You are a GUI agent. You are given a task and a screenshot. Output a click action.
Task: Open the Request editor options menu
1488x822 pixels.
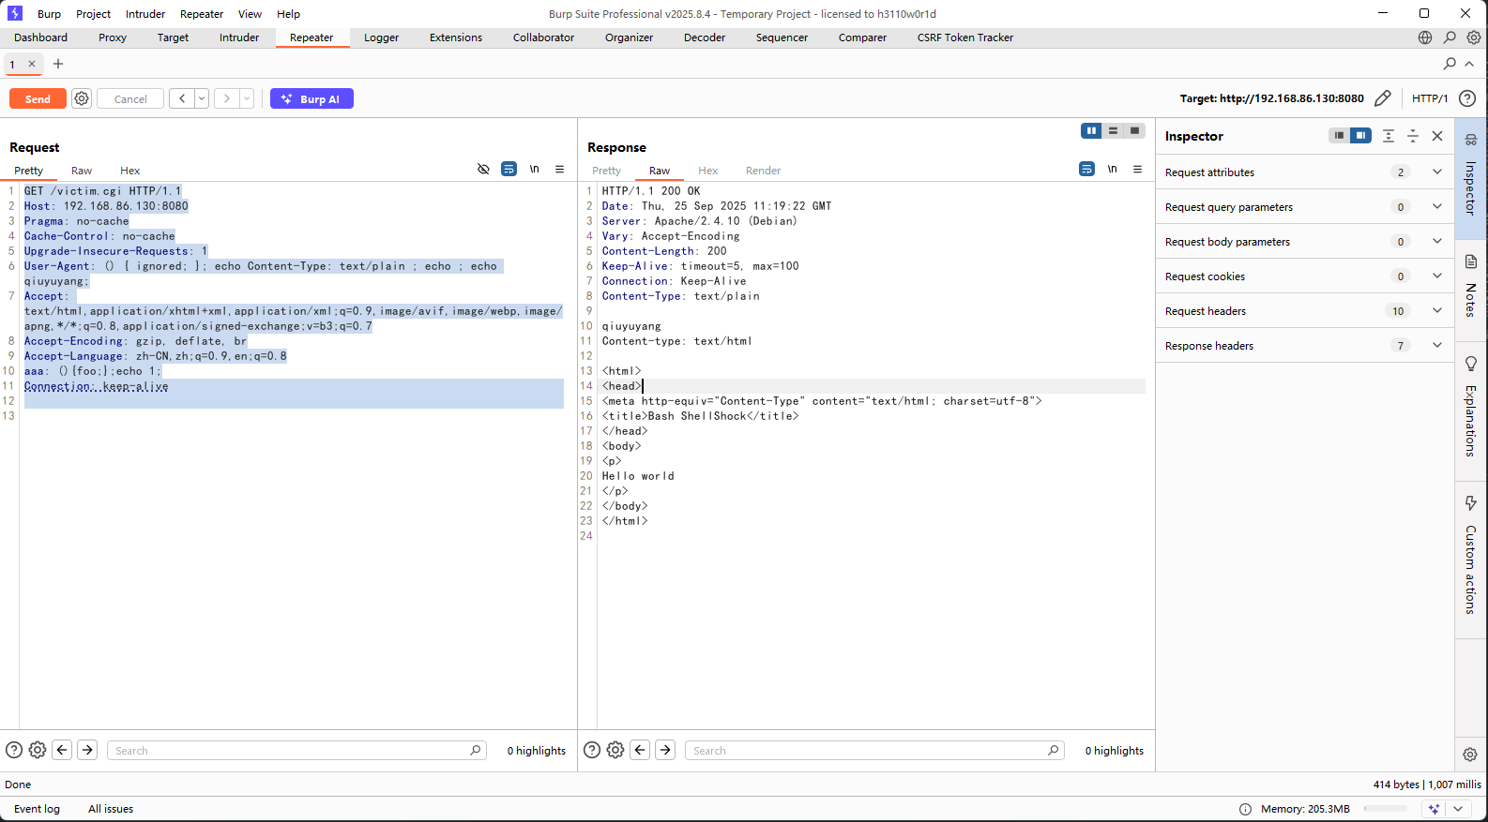pyautogui.click(x=560, y=170)
